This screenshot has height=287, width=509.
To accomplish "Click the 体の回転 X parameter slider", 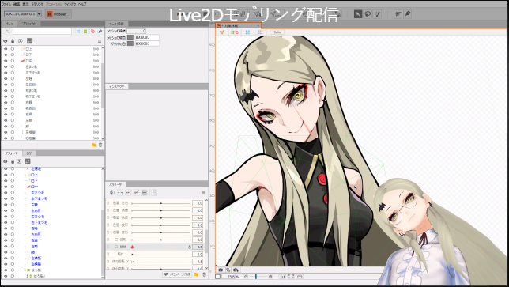I will tap(161, 262).
